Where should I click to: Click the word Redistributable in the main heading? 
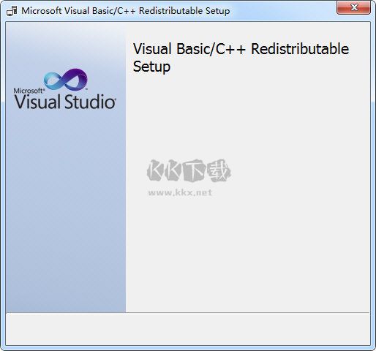click(x=300, y=49)
